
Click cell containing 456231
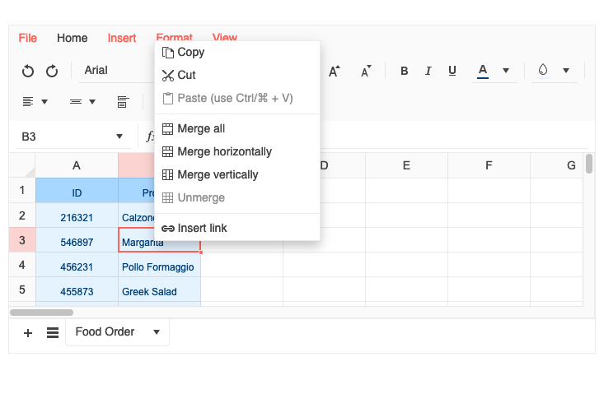coord(77,266)
